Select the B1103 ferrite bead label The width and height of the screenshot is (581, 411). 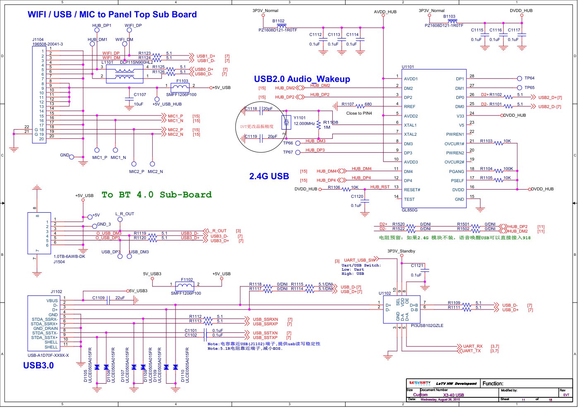coord(449,17)
